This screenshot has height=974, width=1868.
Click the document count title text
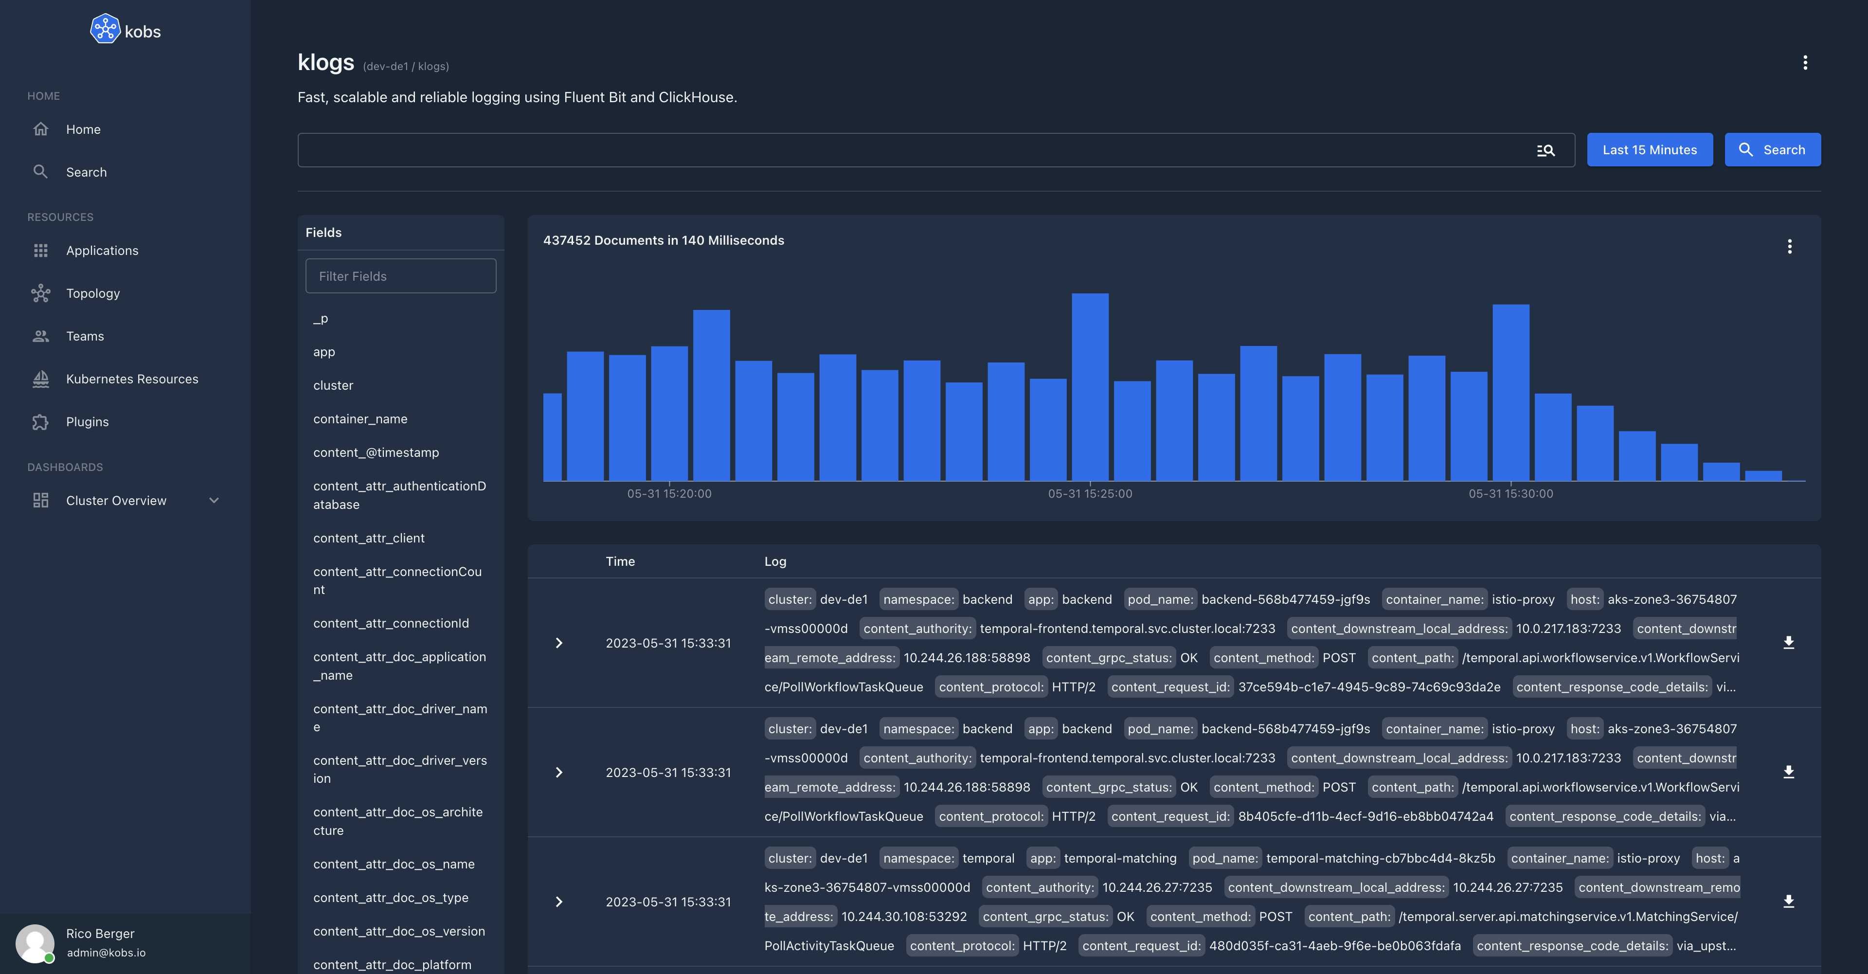[664, 240]
